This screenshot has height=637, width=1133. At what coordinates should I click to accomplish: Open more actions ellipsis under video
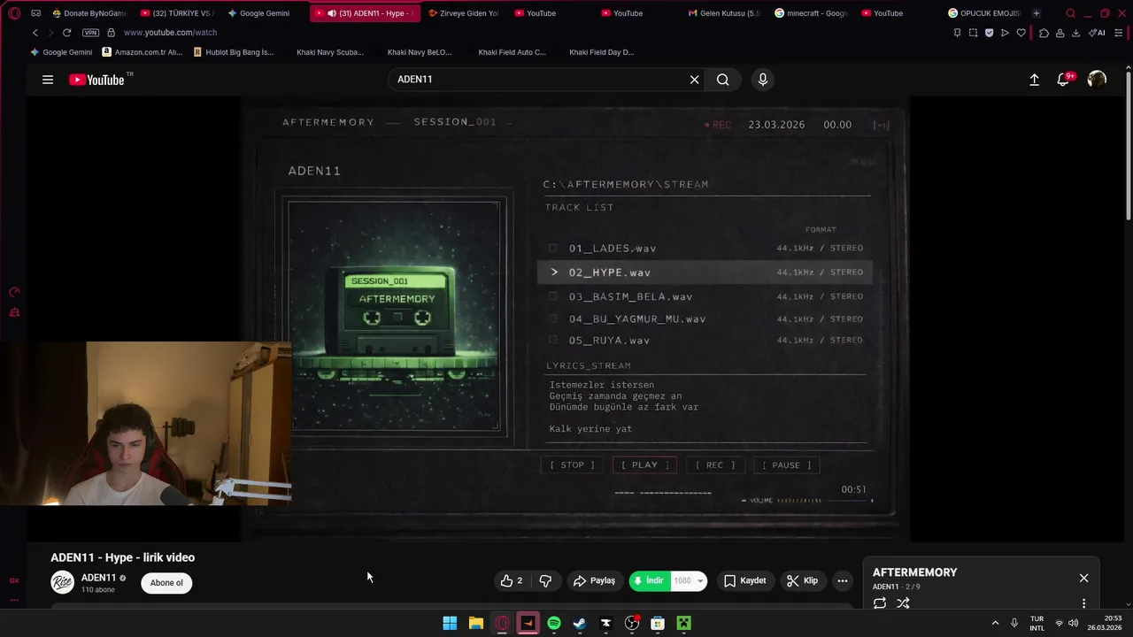point(843,581)
